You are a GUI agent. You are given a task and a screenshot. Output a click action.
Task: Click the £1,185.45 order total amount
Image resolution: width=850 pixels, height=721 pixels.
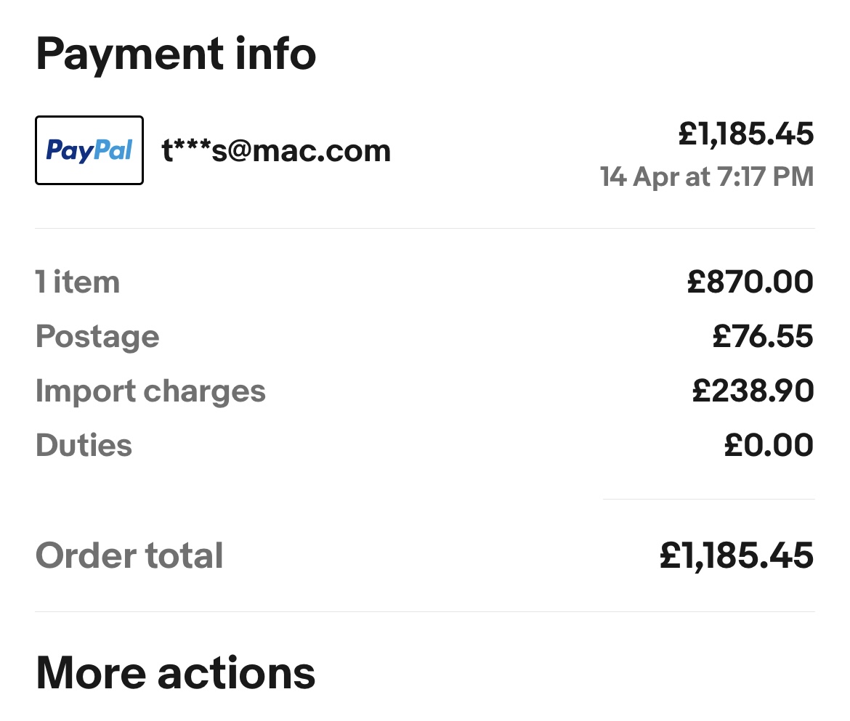coord(737,555)
